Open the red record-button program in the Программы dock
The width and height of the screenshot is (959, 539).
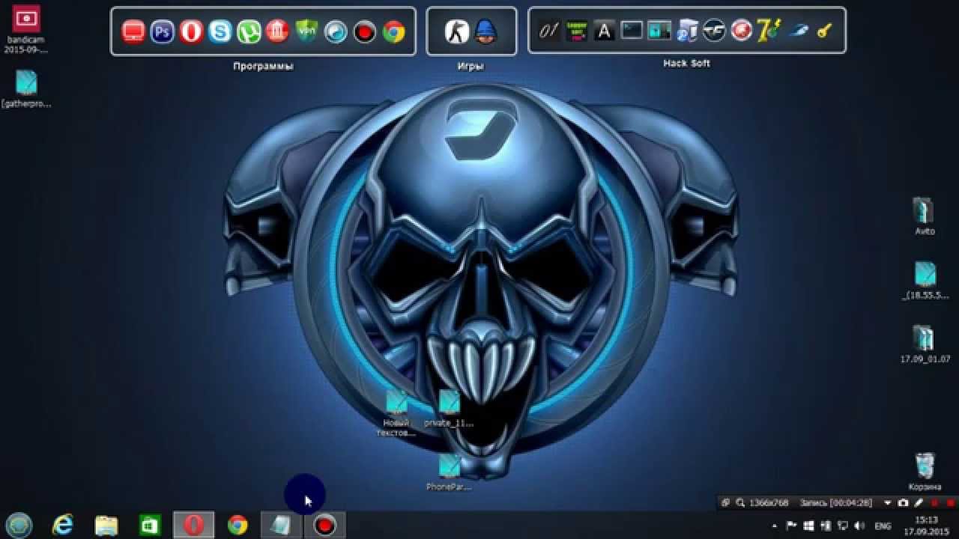tap(365, 31)
